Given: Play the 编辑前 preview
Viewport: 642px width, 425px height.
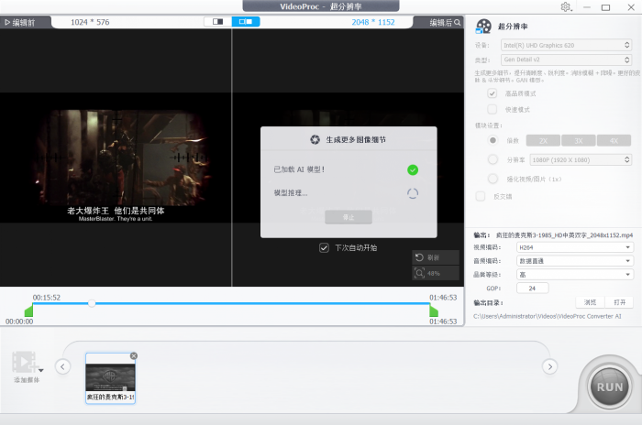Looking at the screenshot, I should tap(7, 23).
